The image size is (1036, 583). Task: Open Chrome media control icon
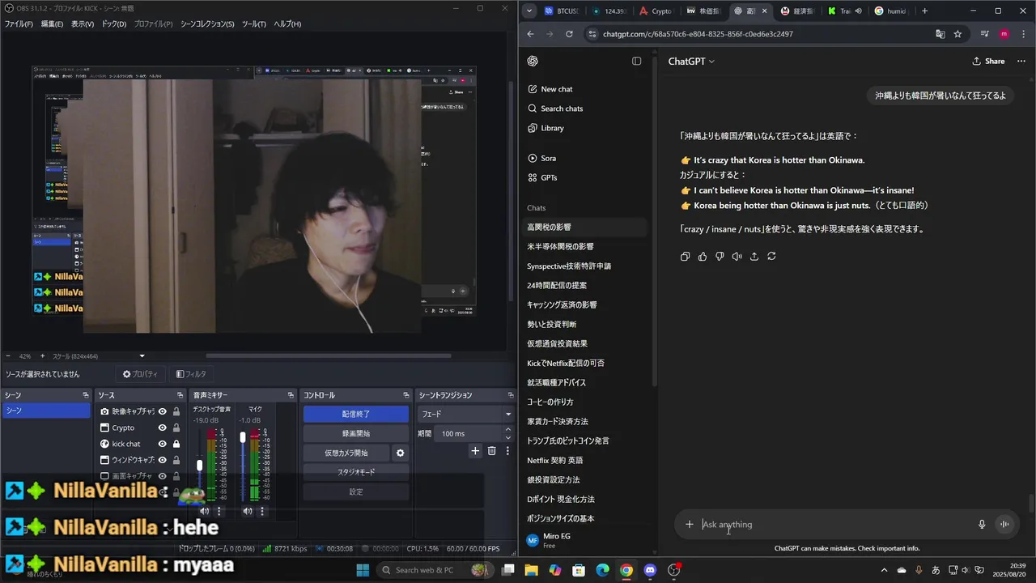tap(984, 34)
